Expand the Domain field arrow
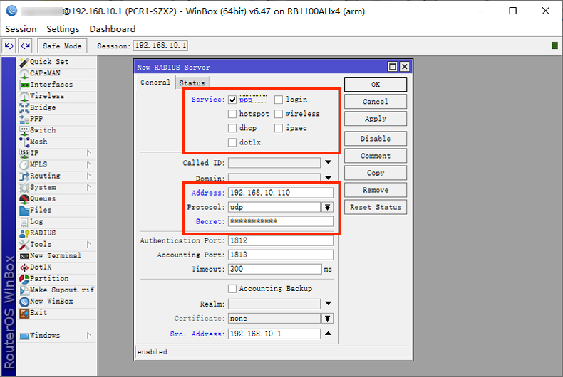This screenshot has width=563, height=377. (328, 177)
